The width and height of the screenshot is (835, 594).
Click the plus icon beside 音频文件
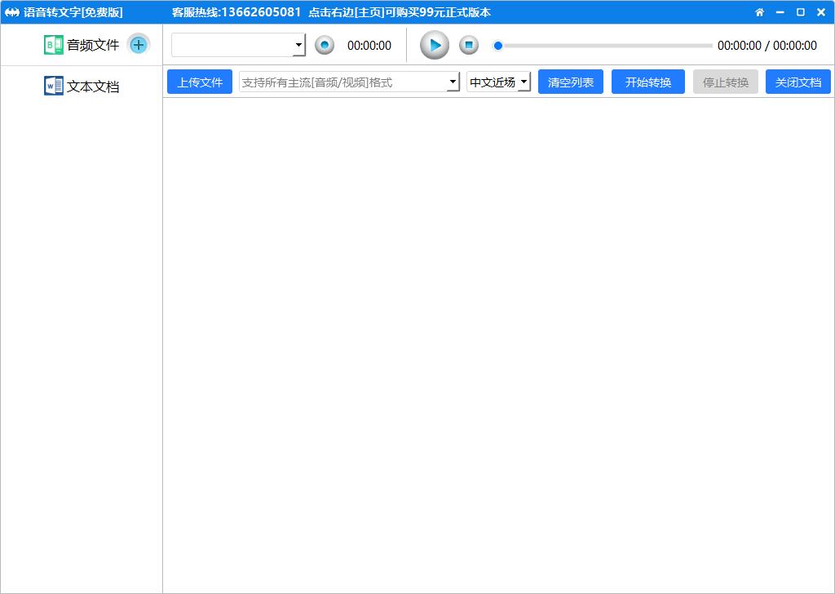pyautogui.click(x=139, y=45)
